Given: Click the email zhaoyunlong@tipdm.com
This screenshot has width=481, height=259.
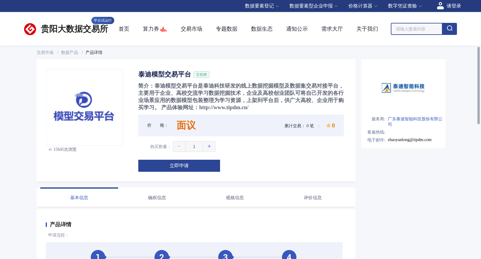Looking at the screenshot, I should click(409, 140).
